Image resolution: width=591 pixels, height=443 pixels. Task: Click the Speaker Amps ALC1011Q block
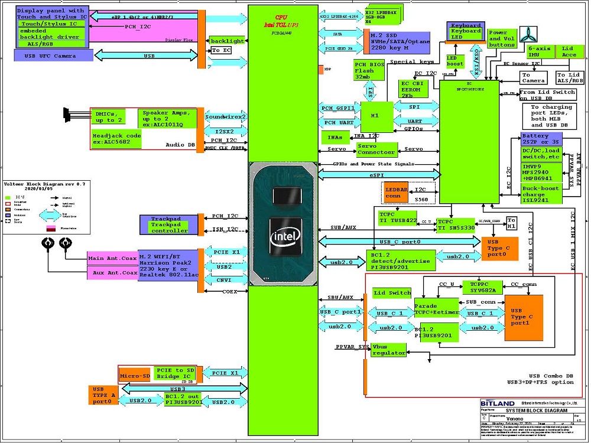pyautogui.click(x=167, y=118)
